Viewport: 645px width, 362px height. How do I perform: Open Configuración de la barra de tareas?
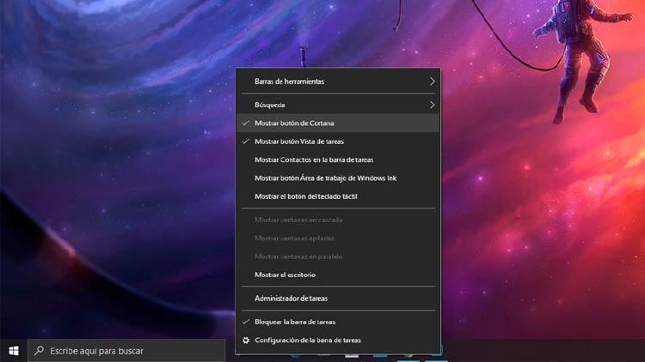point(308,341)
